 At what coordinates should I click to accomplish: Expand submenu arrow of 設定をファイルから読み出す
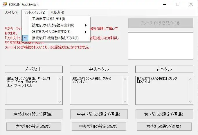(x=86, y=25)
